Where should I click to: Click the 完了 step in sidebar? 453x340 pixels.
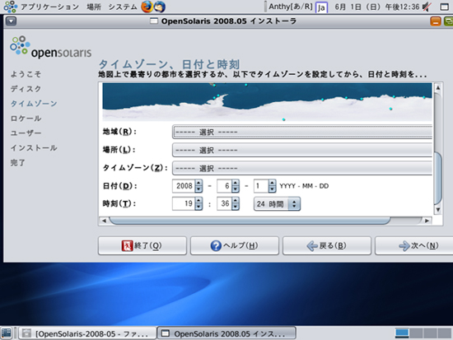(x=18, y=163)
